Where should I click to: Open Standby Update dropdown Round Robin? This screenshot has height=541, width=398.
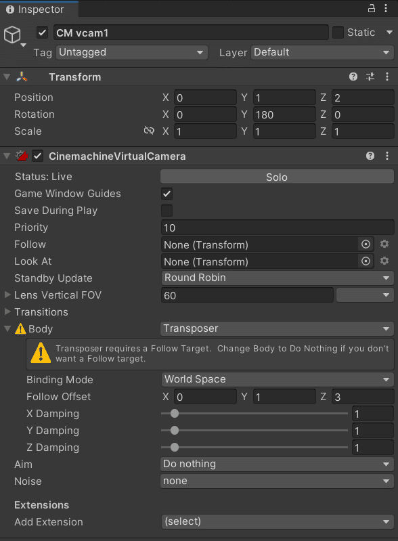[x=278, y=278]
